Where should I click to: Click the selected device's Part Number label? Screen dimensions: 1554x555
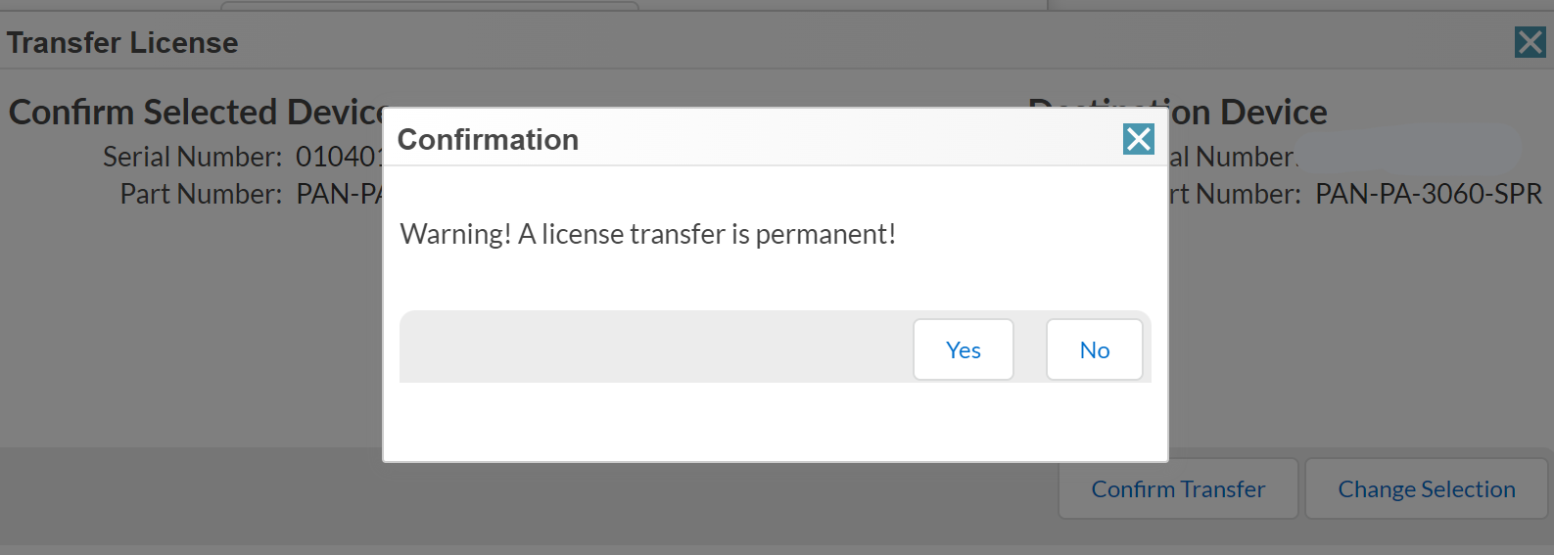point(201,194)
